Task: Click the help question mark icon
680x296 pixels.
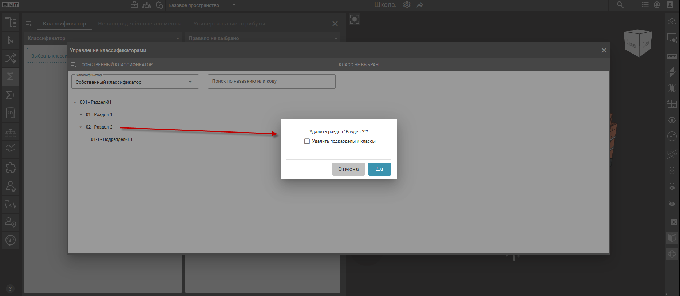Action: pyautogui.click(x=10, y=289)
